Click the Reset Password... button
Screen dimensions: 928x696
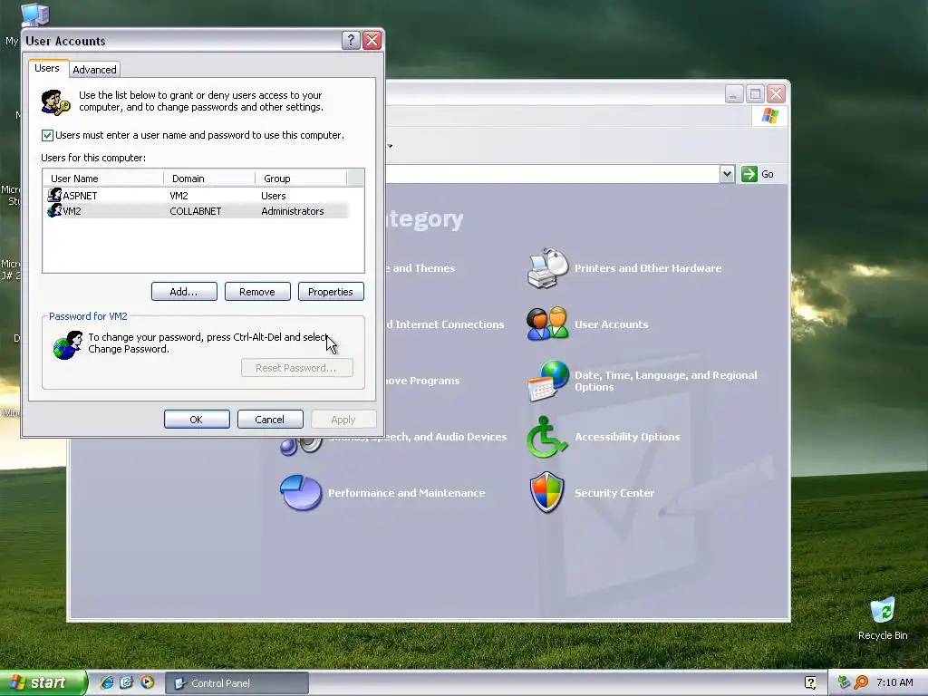click(x=296, y=368)
